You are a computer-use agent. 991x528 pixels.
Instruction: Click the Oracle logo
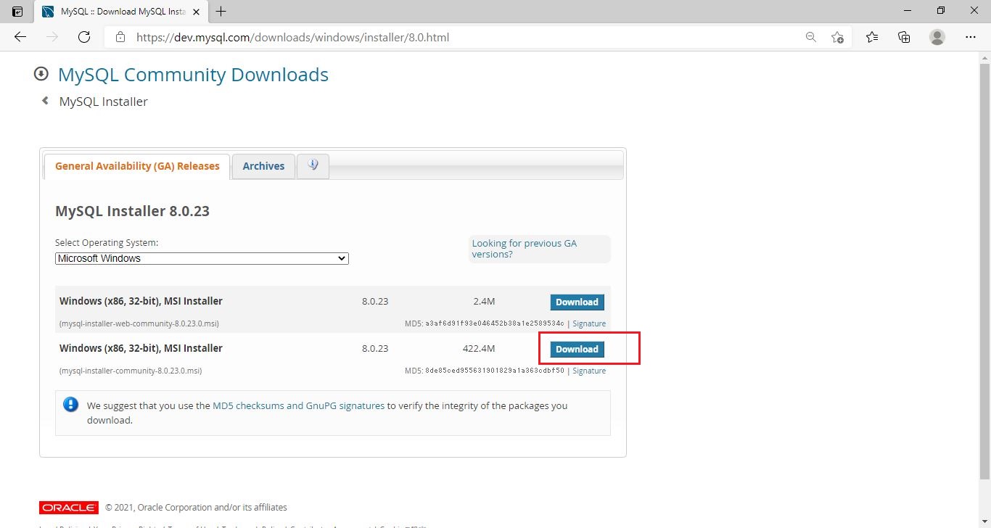(69, 508)
